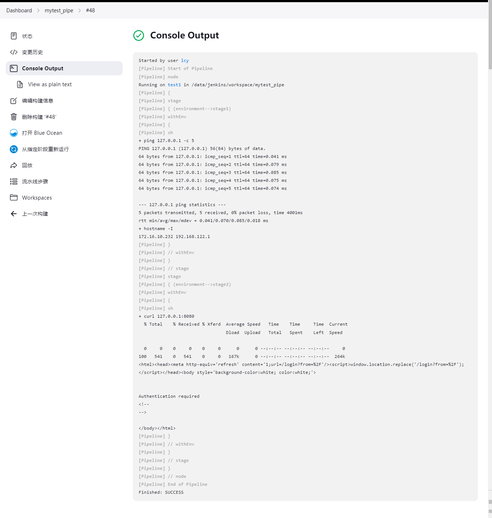
Task: Click the replay arrow icon
Action: 14,165
